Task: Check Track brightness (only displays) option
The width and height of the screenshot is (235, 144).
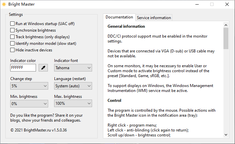Action: (13, 37)
